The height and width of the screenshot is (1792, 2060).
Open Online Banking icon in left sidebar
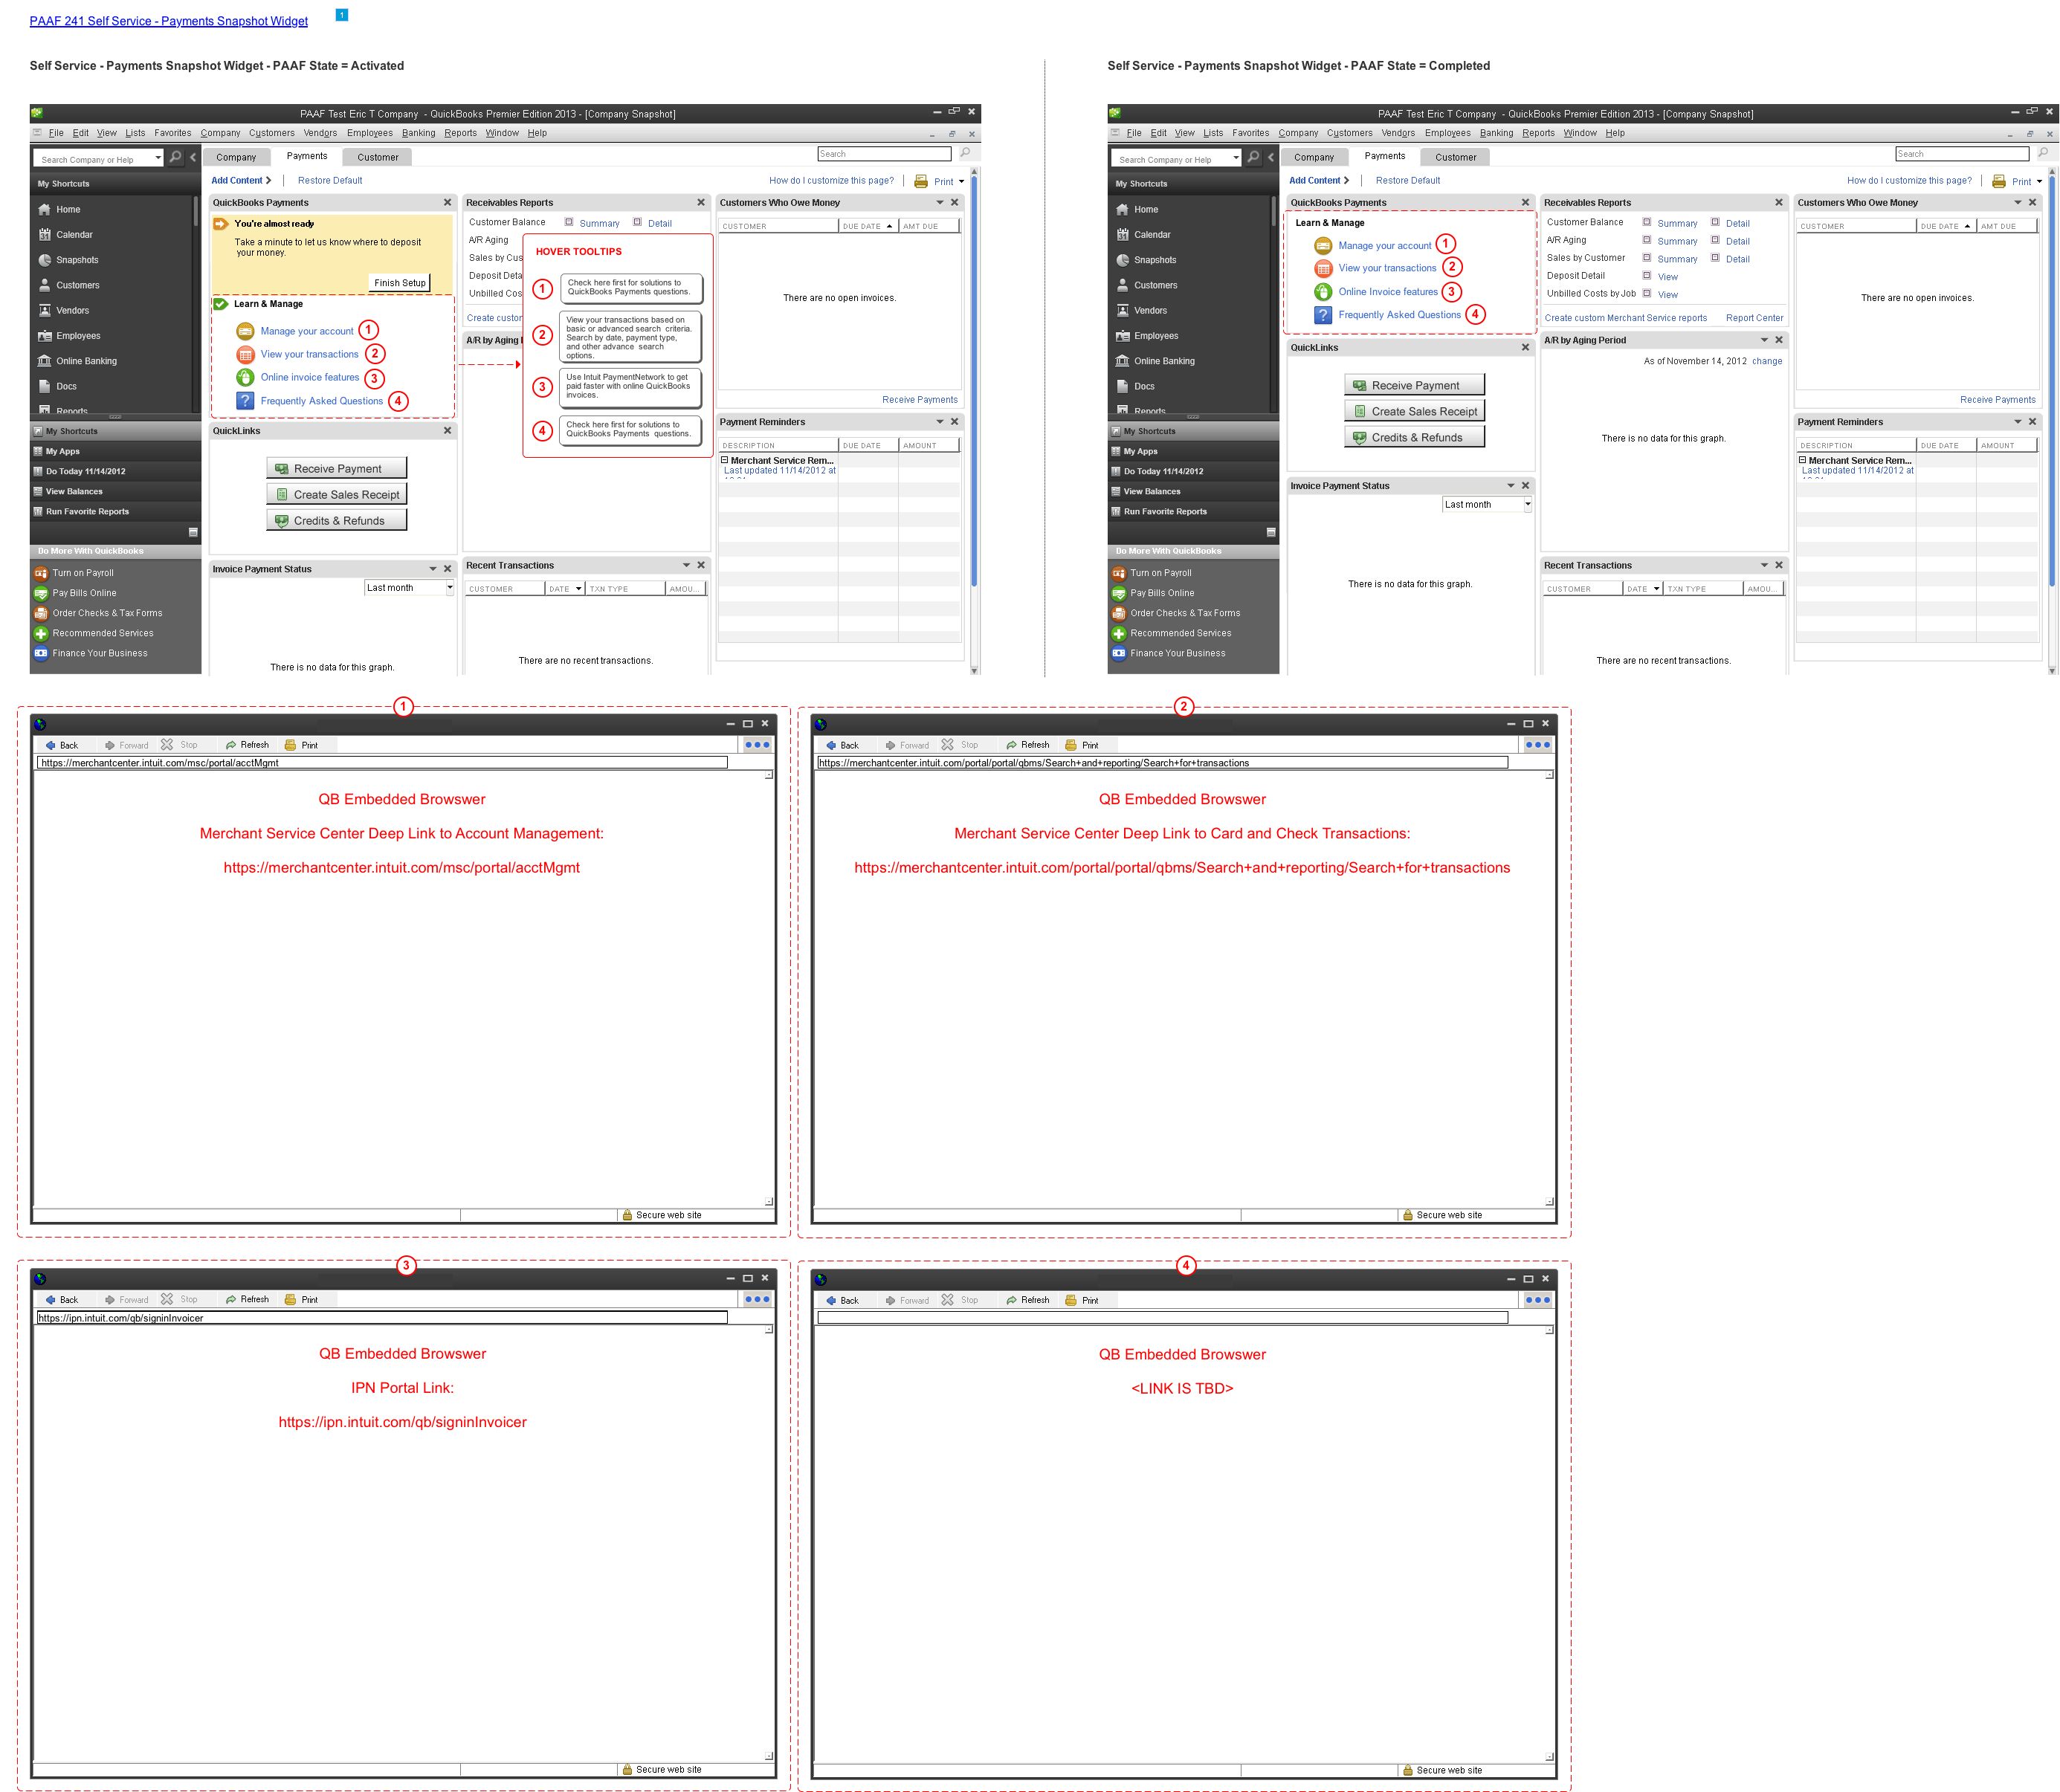(x=44, y=361)
